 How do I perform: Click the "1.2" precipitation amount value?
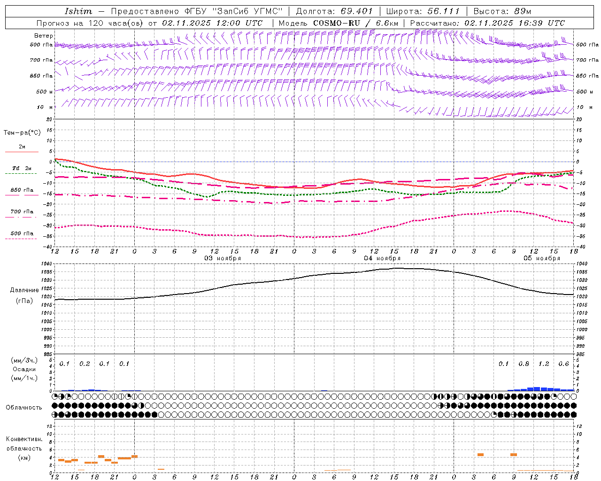click(544, 364)
